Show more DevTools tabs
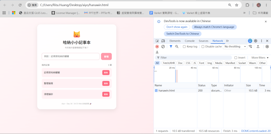This screenshot has width=271, height=134. tap(227, 41)
